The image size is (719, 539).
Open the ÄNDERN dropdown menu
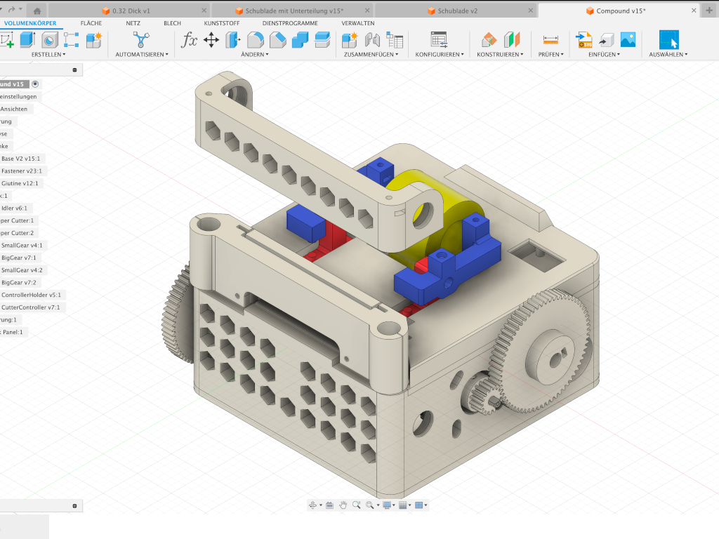[254, 55]
